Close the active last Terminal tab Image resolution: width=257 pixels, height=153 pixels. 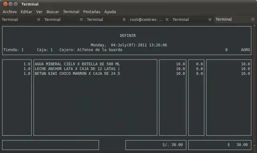click(x=253, y=19)
